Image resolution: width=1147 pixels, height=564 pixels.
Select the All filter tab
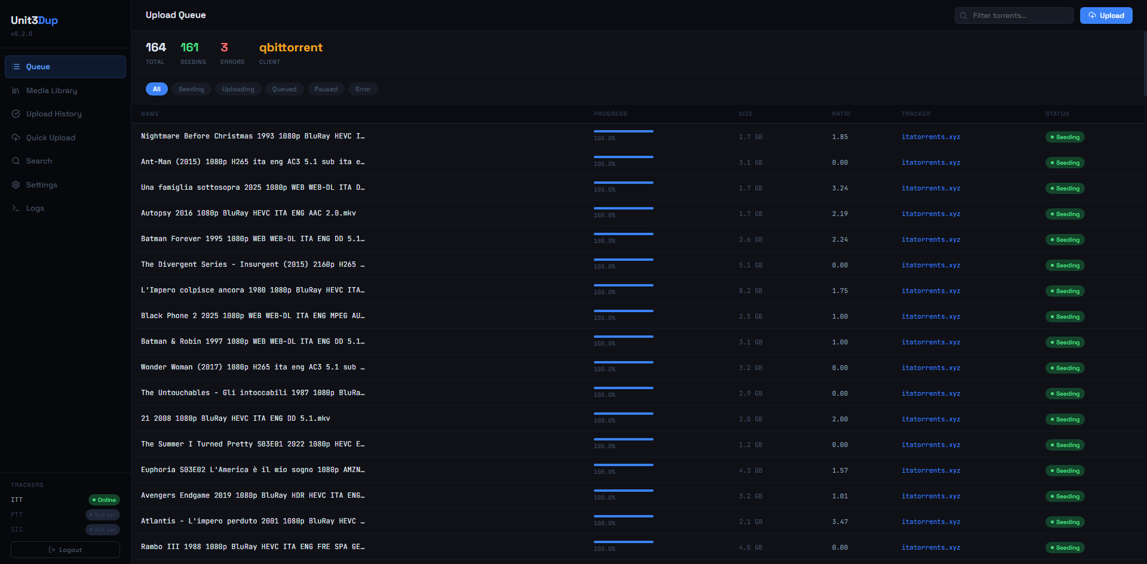[157, 88]
